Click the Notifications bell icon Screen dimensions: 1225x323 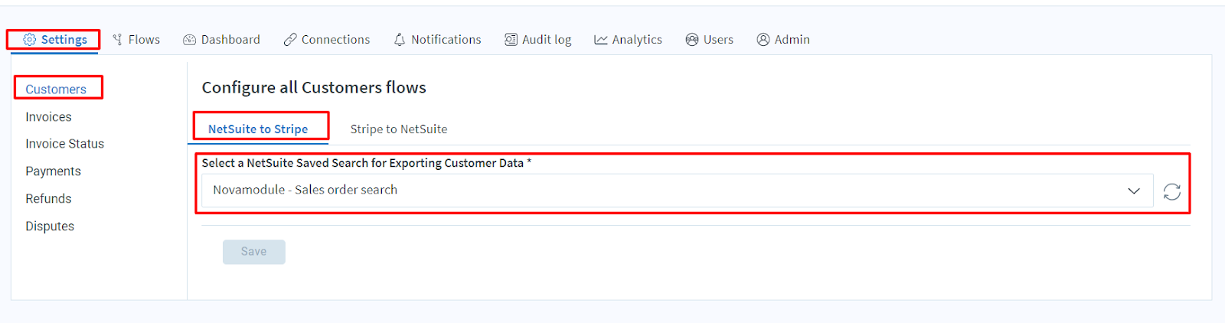[400, 40]
